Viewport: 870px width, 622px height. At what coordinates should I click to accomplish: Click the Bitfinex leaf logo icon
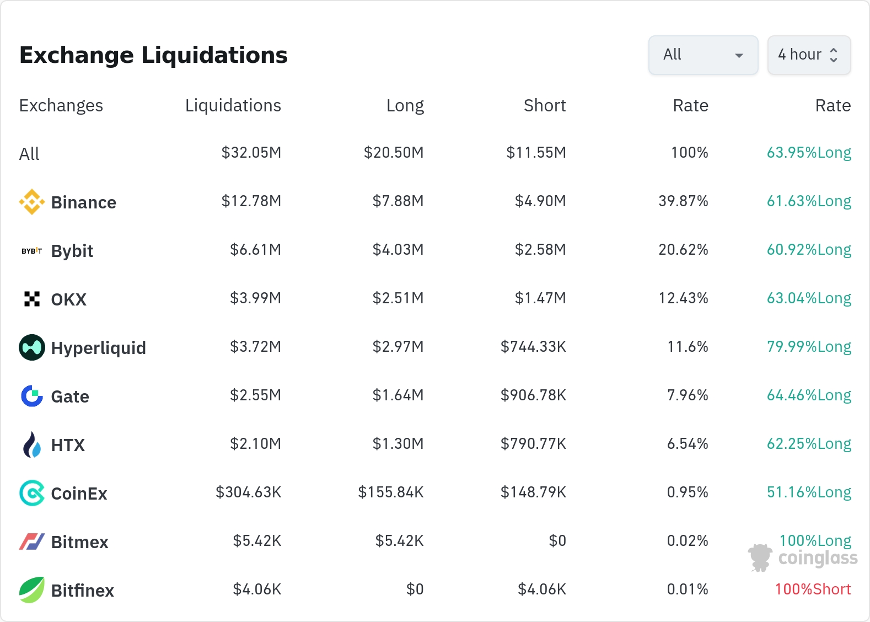(32, 590)
